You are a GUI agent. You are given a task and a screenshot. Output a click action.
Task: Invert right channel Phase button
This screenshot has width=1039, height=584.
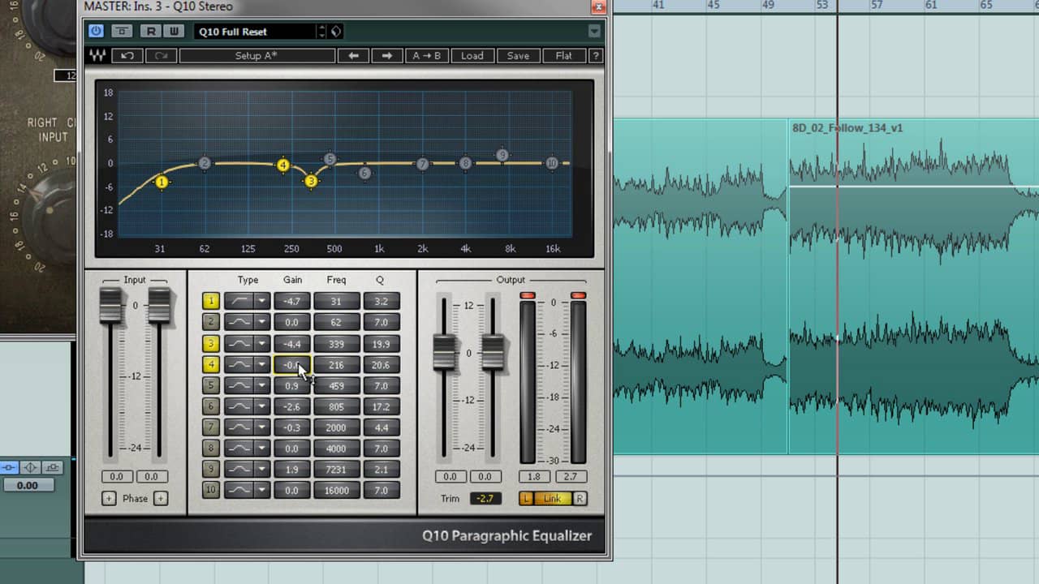pos(161,498)
